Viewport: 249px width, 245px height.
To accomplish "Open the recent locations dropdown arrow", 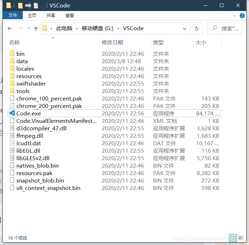I will pyautogui.click(x=28, y=28).
